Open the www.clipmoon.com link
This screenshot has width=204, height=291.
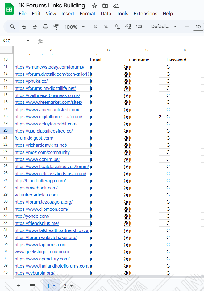tap(41, 209)
